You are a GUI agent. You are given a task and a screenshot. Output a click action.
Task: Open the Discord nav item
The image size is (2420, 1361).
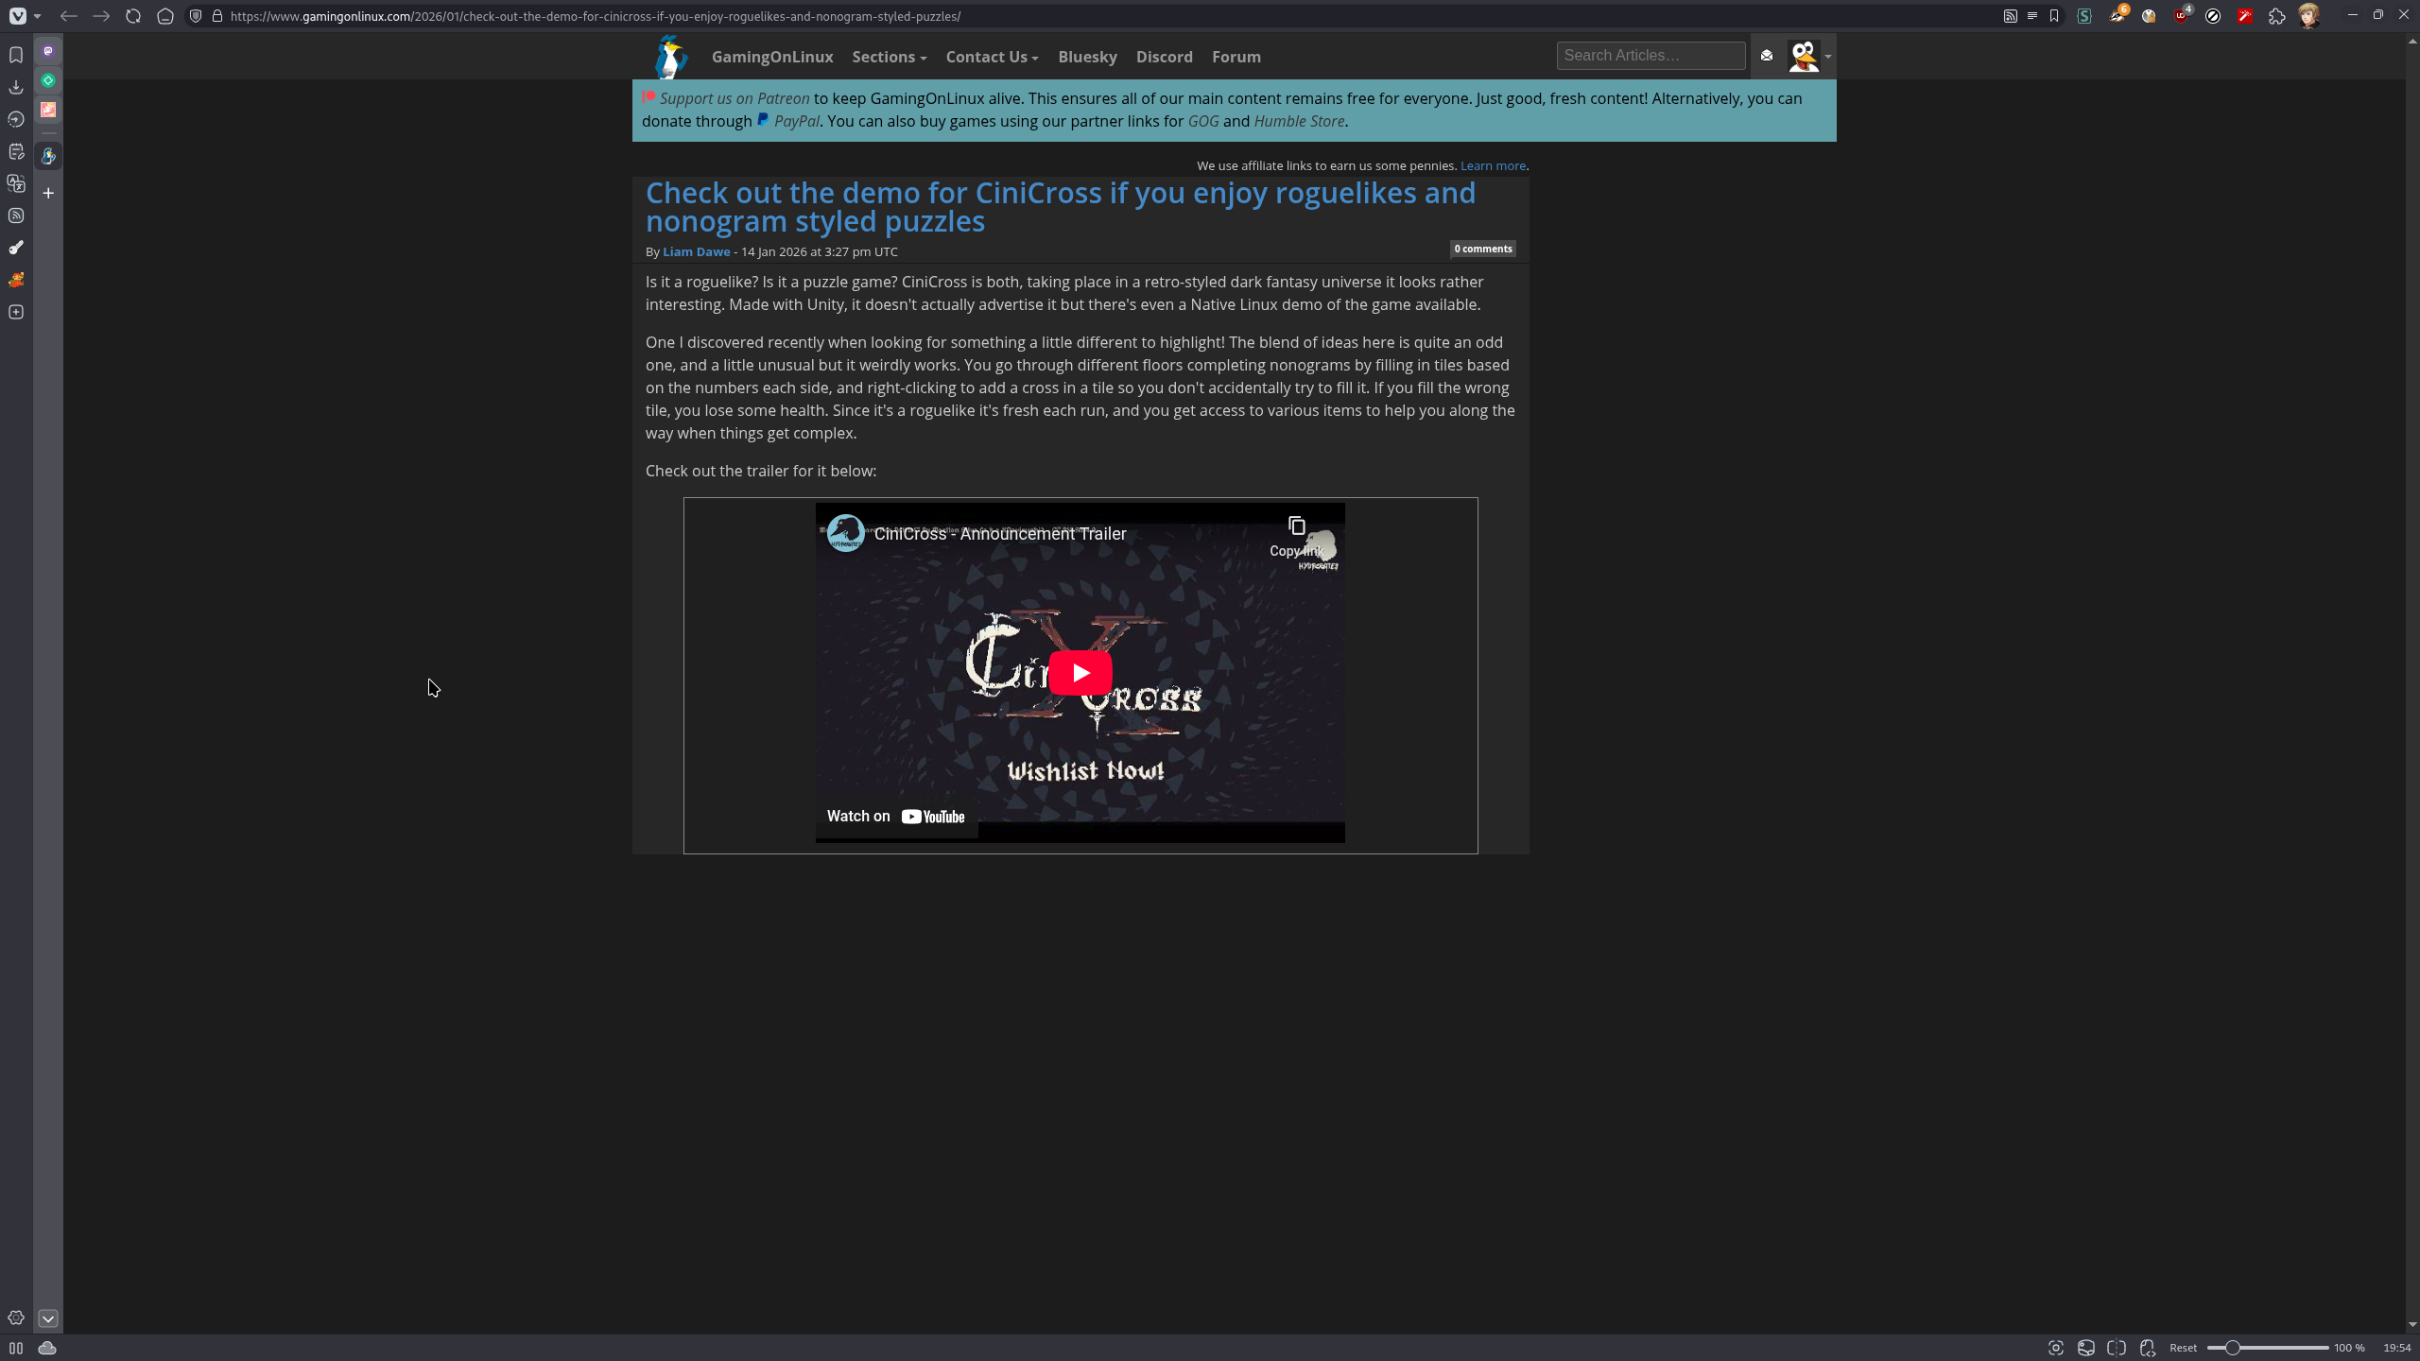(1164, 57)
